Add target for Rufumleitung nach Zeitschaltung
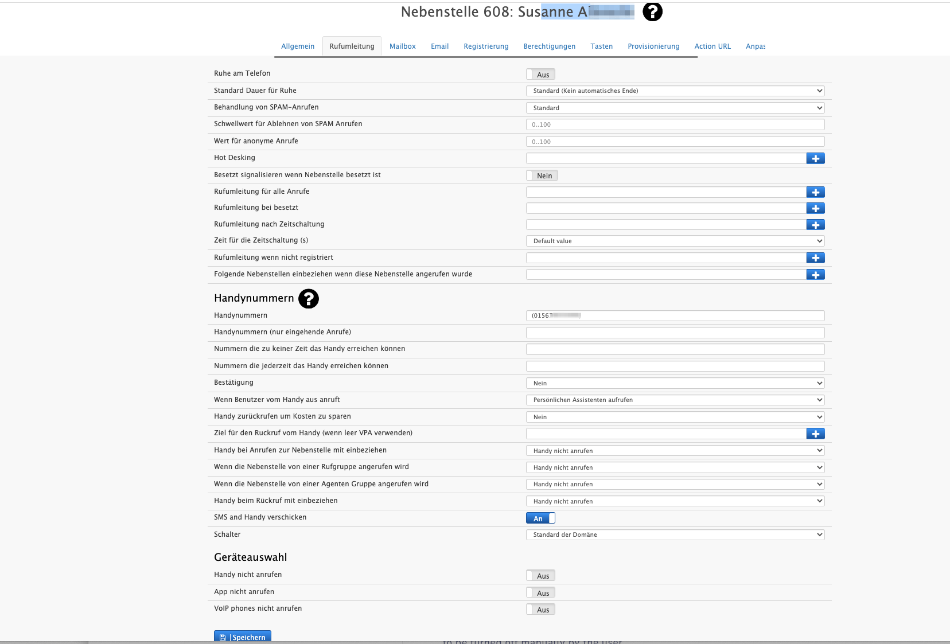Viewport: 950px width, 644px height. coord(815,225)
